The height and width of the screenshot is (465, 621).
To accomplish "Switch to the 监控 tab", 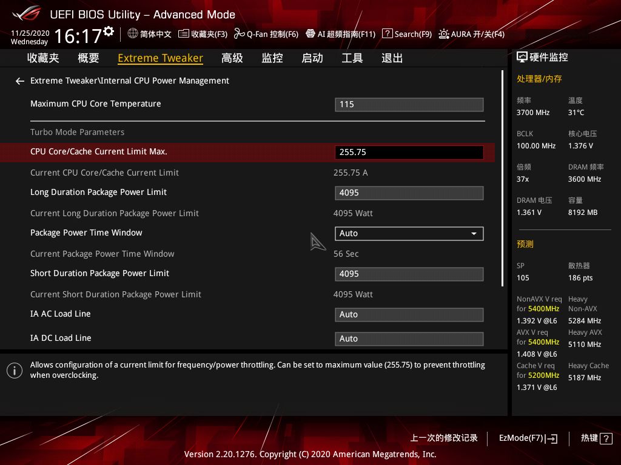I will point(272,58).
